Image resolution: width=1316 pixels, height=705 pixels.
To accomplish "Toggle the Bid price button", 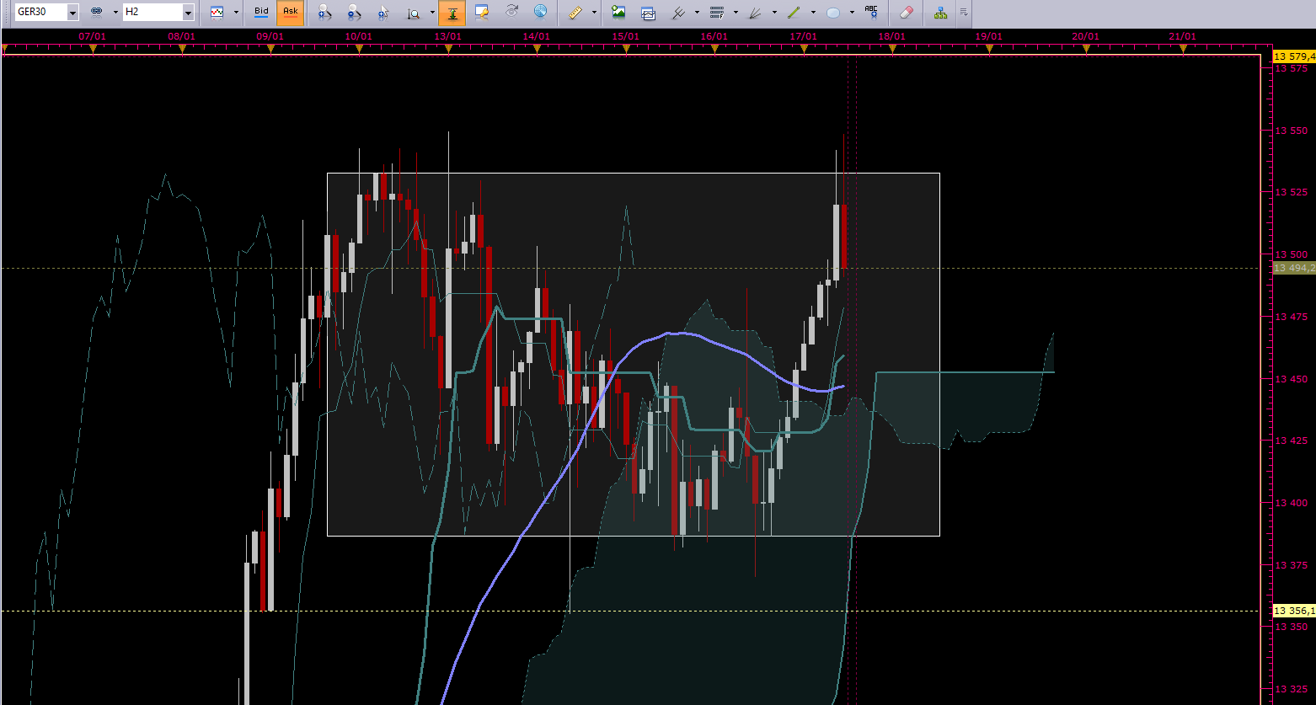I will [262, 13].
